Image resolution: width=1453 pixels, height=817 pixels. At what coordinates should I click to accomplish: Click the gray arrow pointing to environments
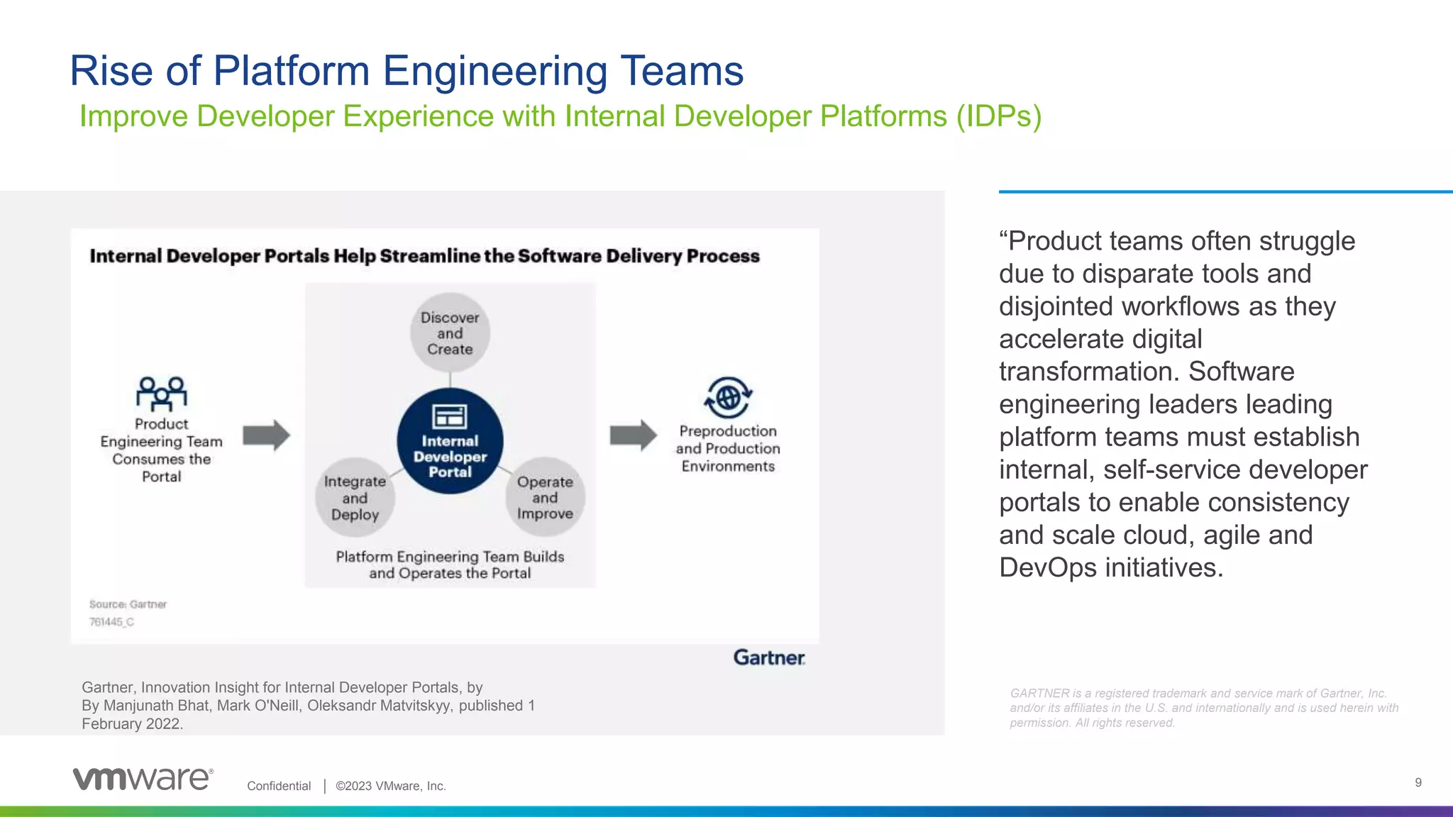coord(633,435)
